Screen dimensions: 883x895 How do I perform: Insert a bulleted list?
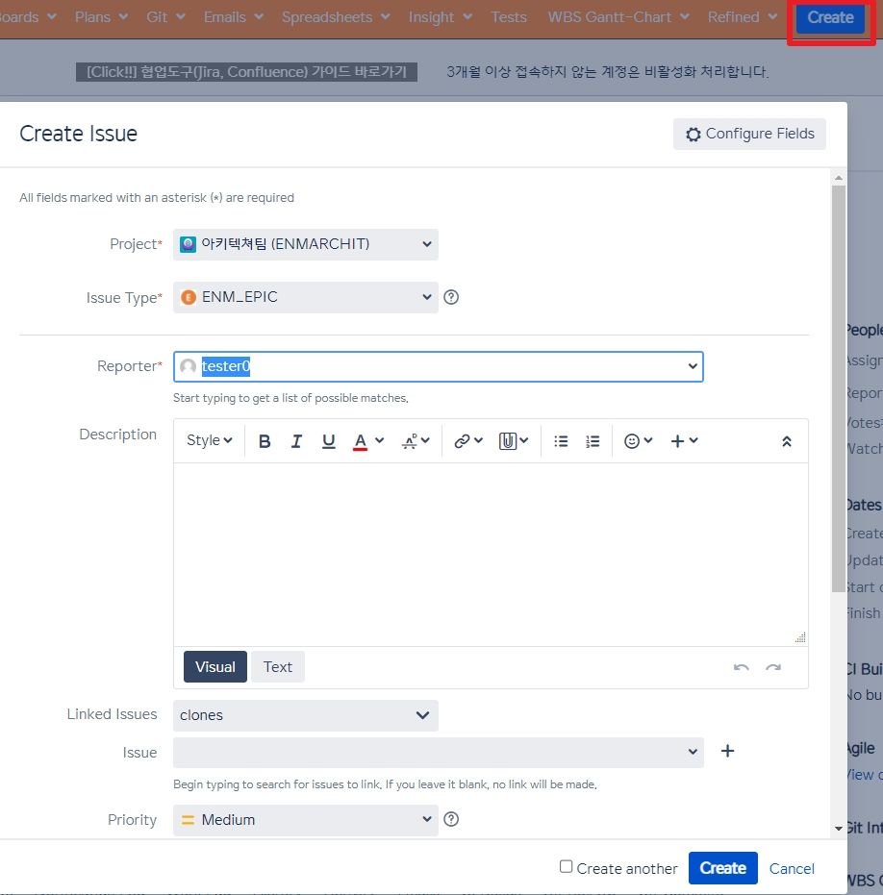[x=561, y=441]
